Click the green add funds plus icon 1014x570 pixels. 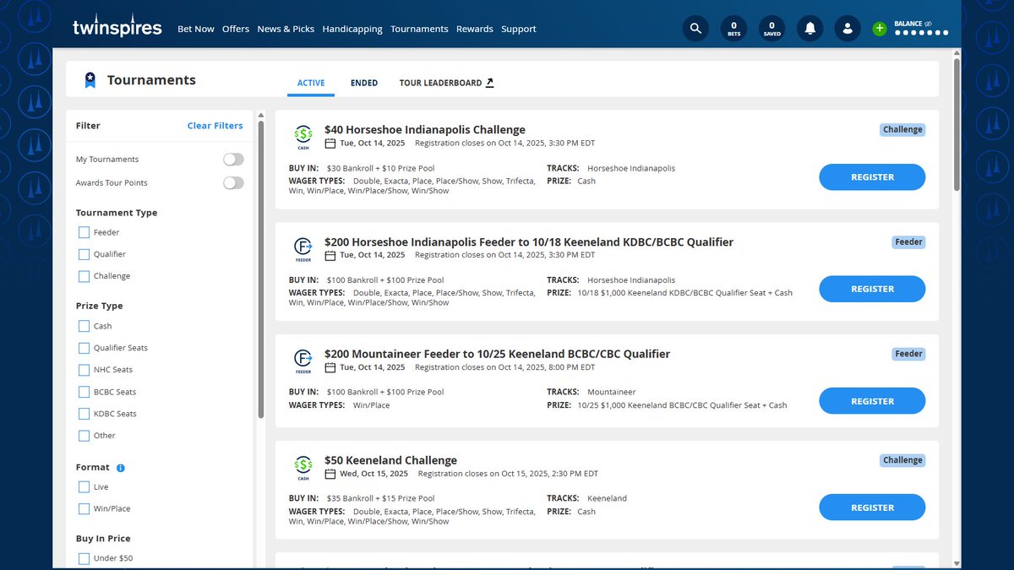pos(880,29)
